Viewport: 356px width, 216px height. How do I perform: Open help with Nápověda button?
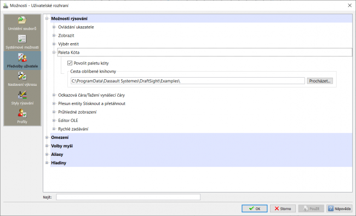[x=340, y=208]
